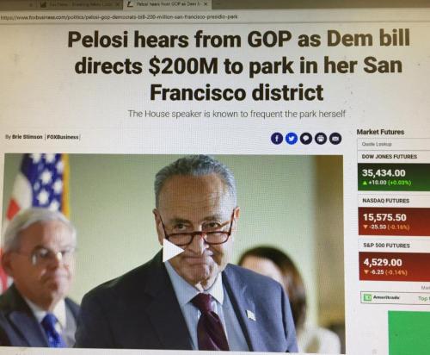
Task: Click the green advertisement banner
Action: pyautogui.click(x=409, y=333)
